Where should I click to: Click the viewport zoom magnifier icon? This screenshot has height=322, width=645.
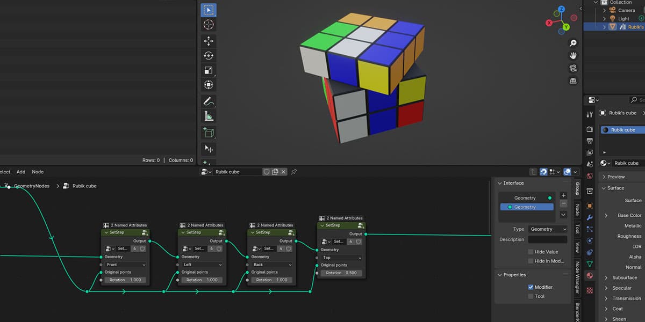[x=573, y=43]
